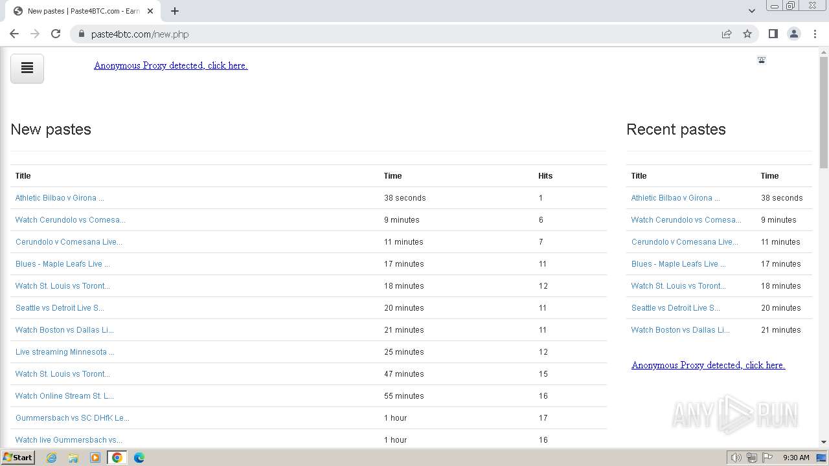The width and height of the screenshot is (829, 466).
Task: Open Chrome three-dot menu
Action: coord(815,34)
